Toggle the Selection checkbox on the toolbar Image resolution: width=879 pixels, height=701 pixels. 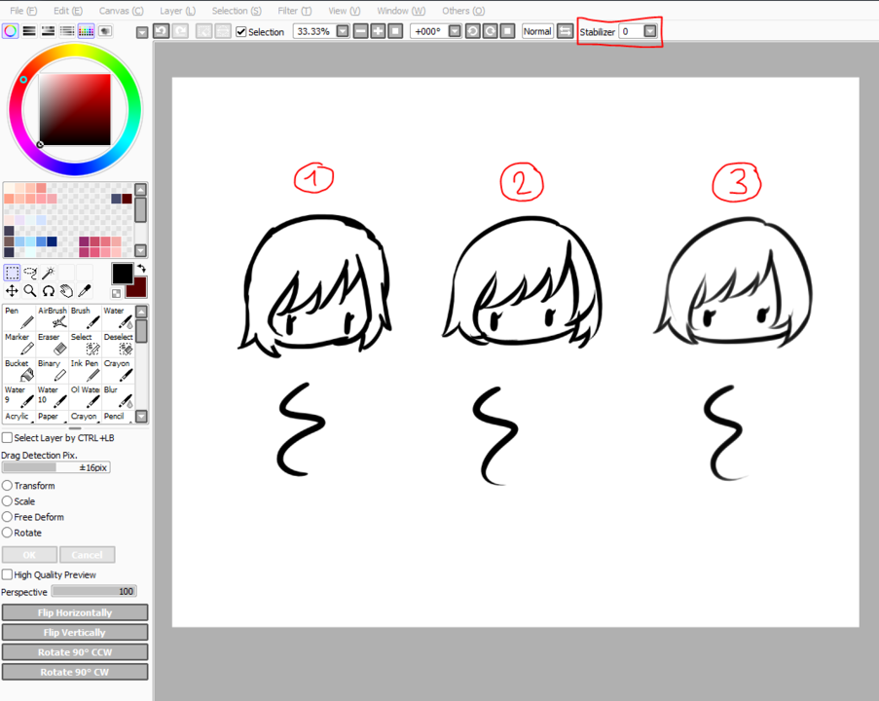(x=239, y=30)
